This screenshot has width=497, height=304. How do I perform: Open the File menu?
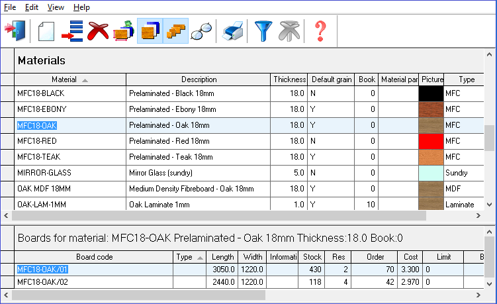click(x=10, y=7)
